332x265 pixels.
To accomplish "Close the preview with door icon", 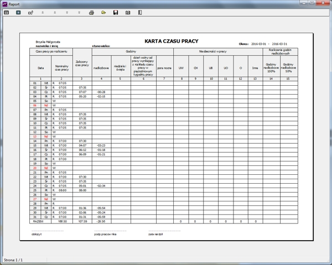I will click(x=140, y=12).
